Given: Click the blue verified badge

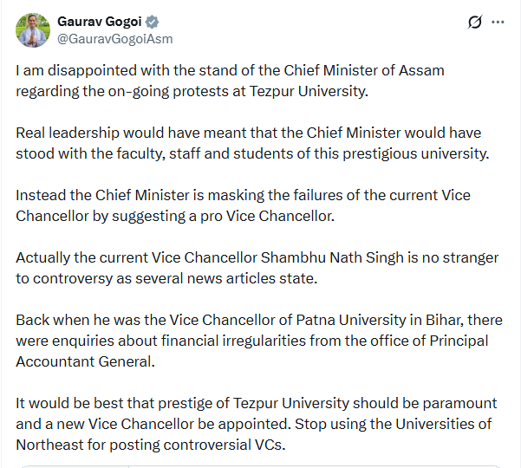Looking at the screenshot, I should point(152,21).
